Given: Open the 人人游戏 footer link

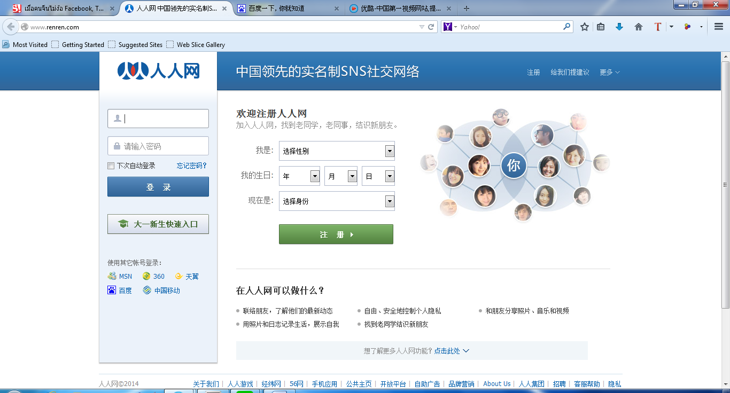Looking at the screenshot, I should (x=240, y=384).
